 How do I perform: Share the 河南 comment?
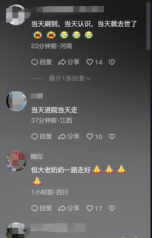pyautogui.click(x=69, y=62)
